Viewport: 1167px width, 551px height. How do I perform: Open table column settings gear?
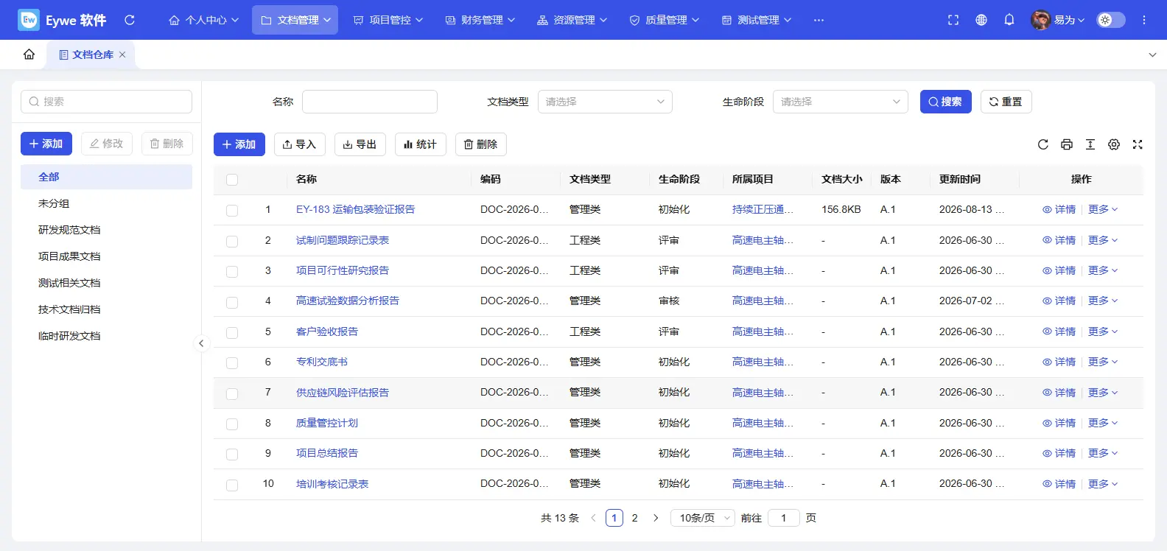(1114, 144)
